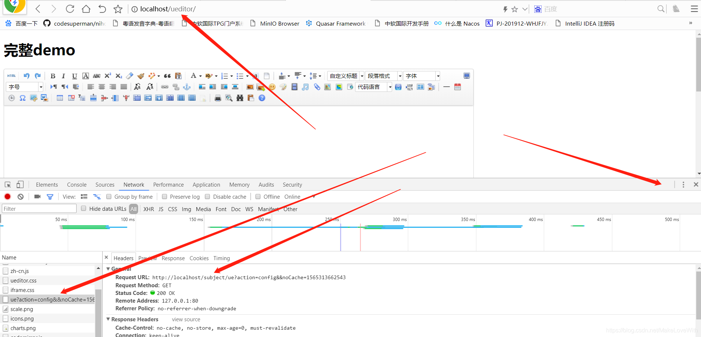Click the undo arrow in the editor toolbar
Screen dimensions: 701x337
pos(26,76)
